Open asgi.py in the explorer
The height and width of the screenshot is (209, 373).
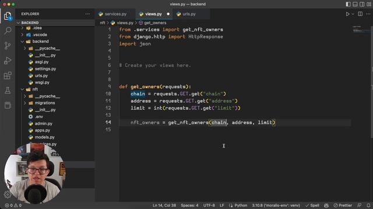41,62
